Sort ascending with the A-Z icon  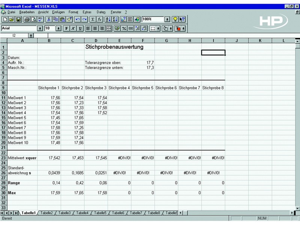[x=108, y=19]
